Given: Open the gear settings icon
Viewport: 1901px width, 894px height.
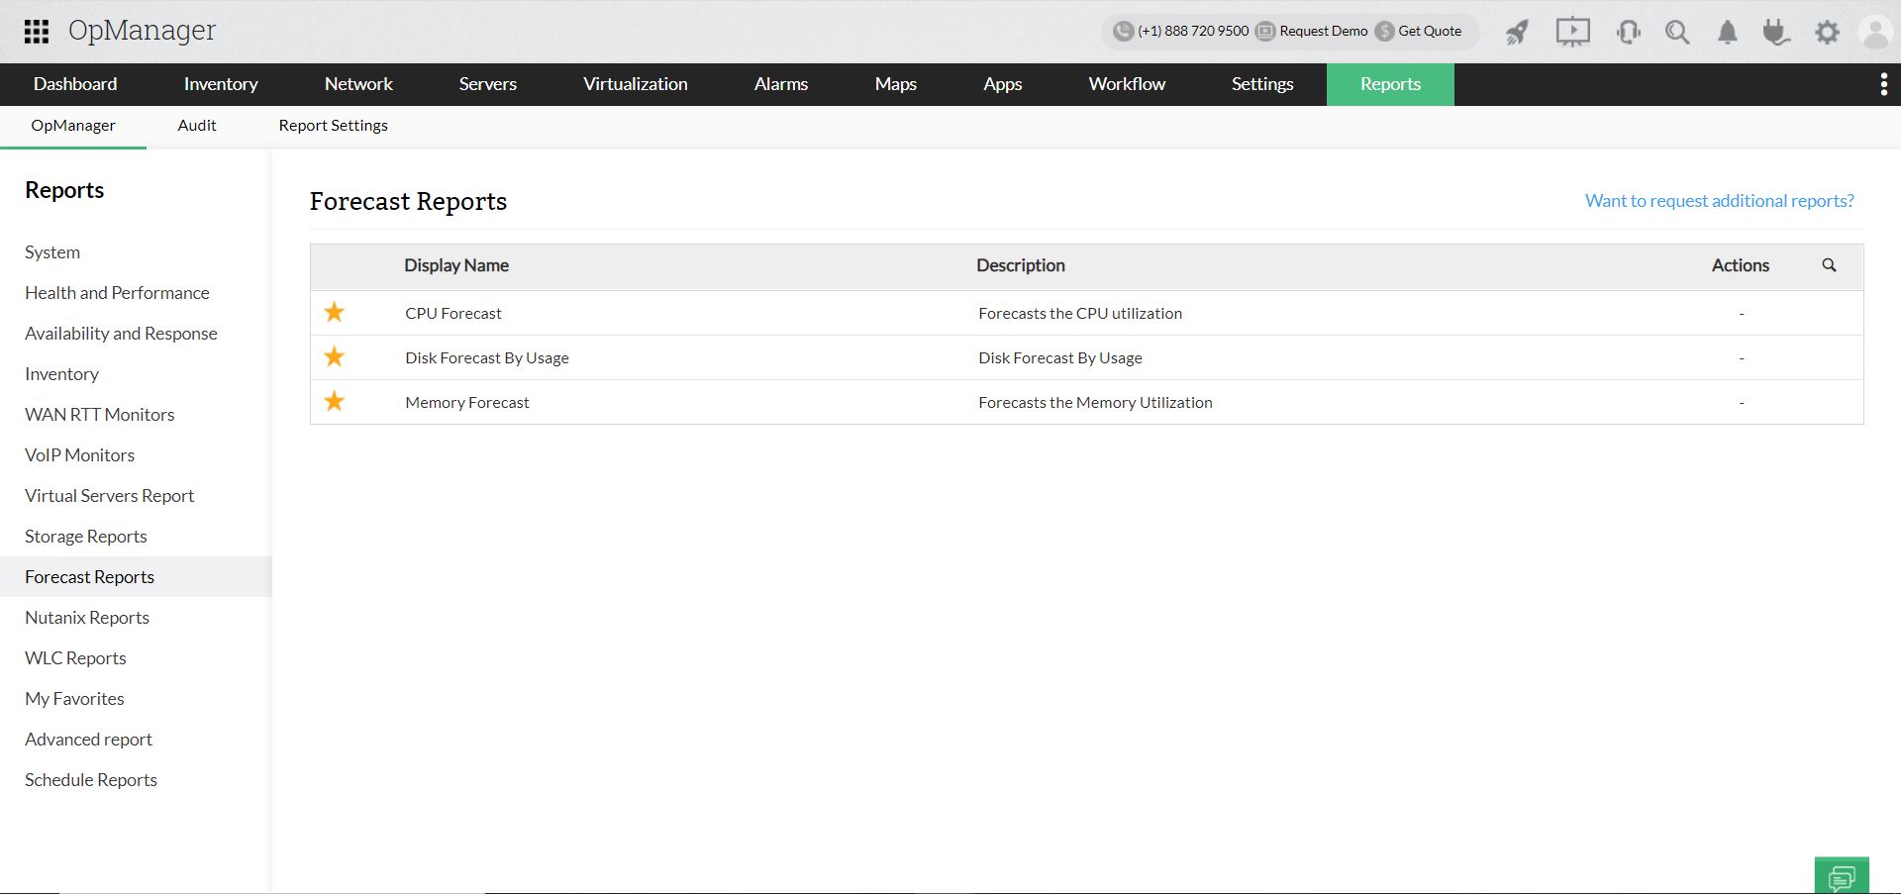Looking at the screenshot, I should (1827, 33).
